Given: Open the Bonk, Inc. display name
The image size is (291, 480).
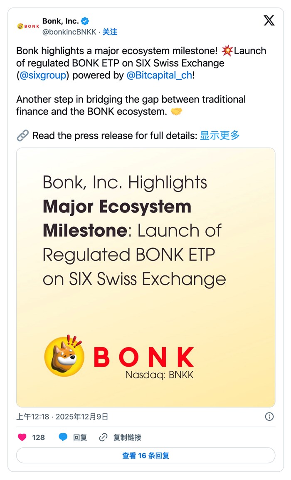Looking at the screenshot, I should (60, 21).
